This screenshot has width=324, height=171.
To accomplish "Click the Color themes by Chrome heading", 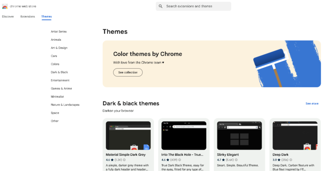I will (148, 54).
